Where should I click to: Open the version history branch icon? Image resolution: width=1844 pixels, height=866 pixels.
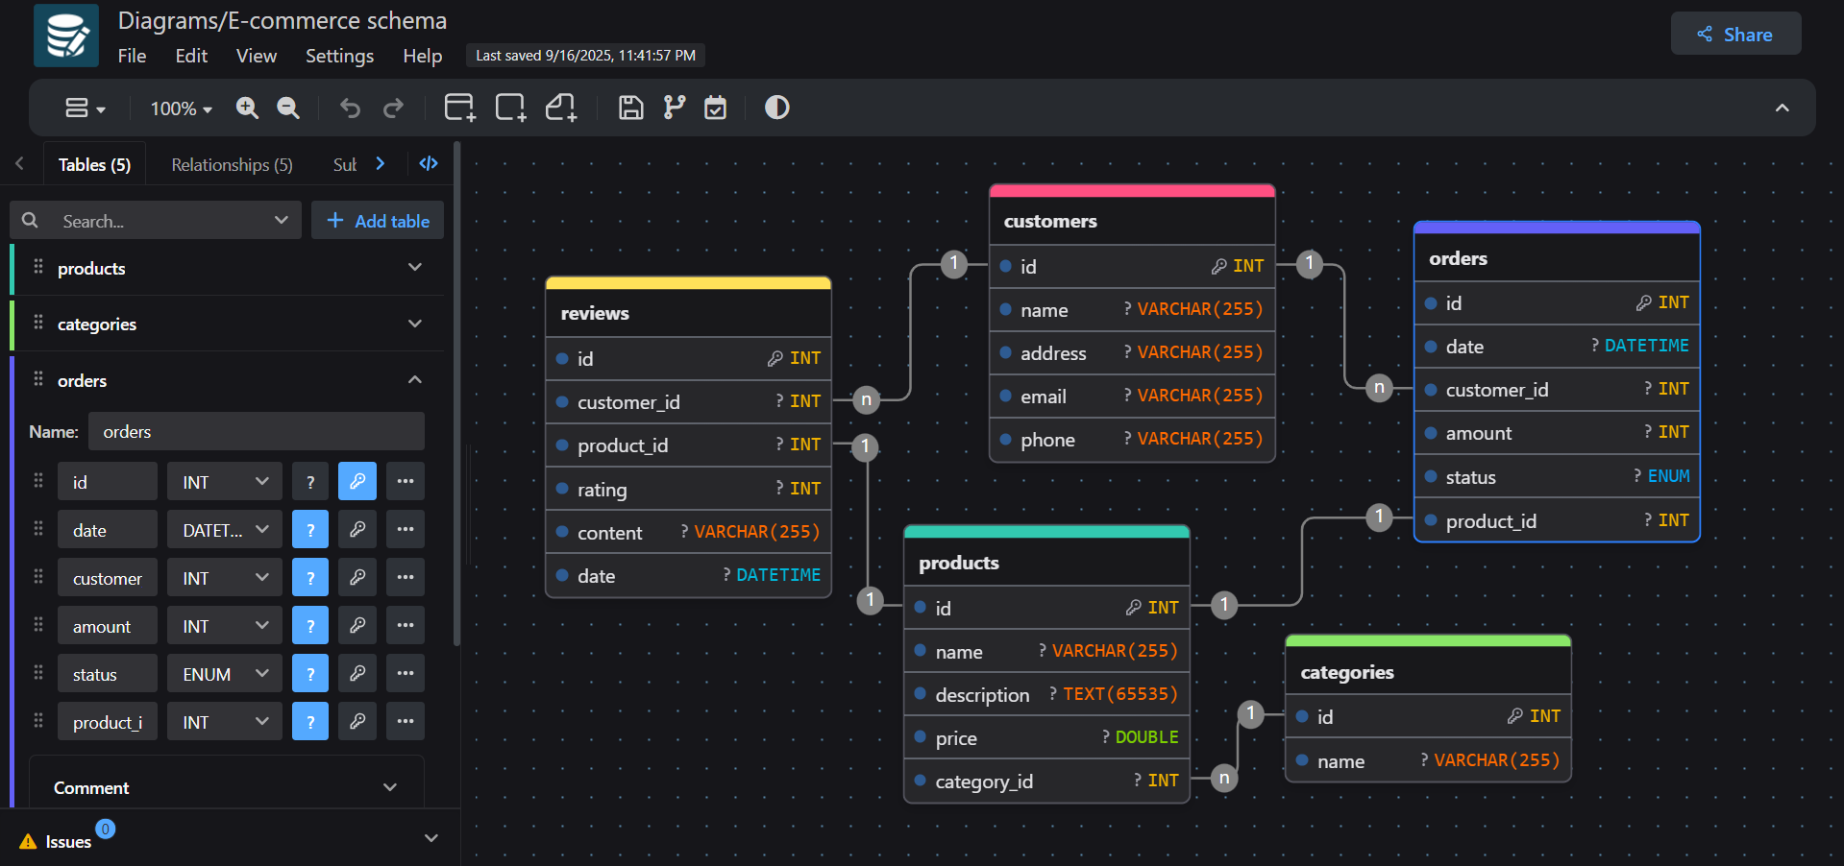[673, 108]
